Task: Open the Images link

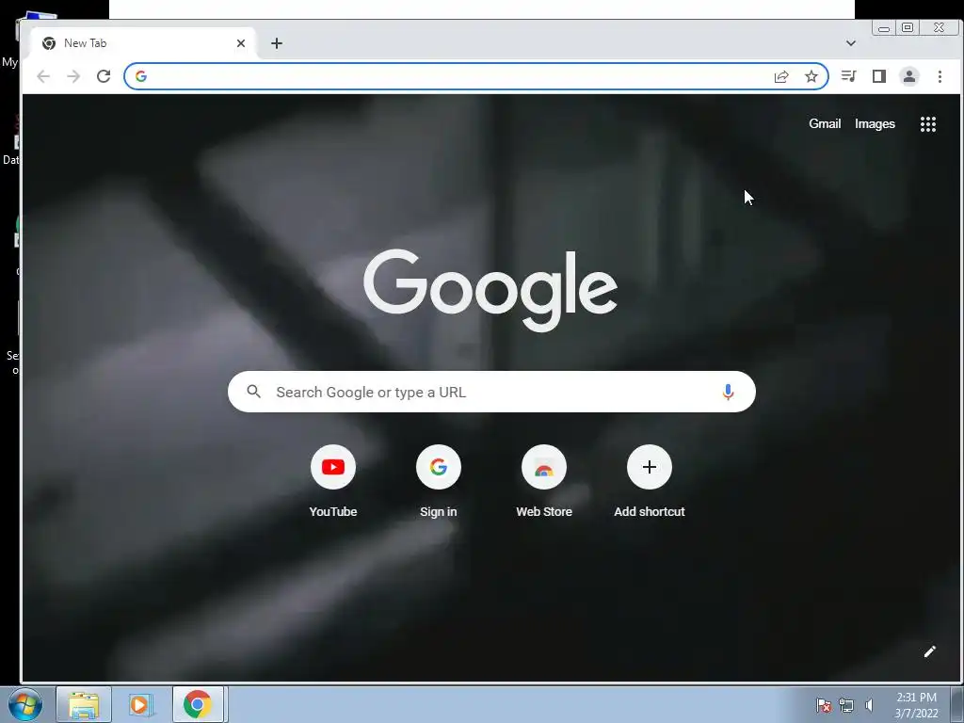Action: coord(875,123)
